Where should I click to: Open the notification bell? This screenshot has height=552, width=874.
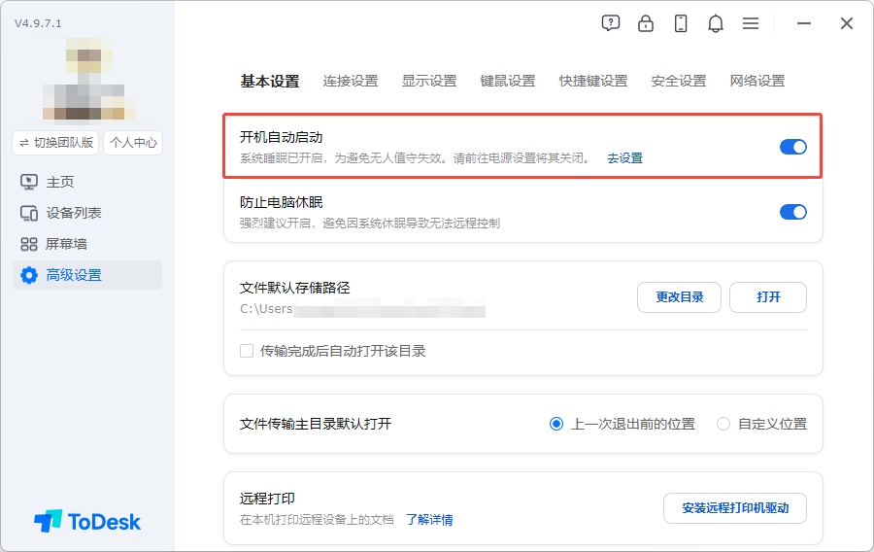[x=716, y=23]
